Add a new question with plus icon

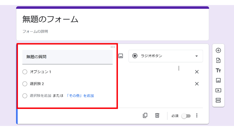[x=218, y=50]
